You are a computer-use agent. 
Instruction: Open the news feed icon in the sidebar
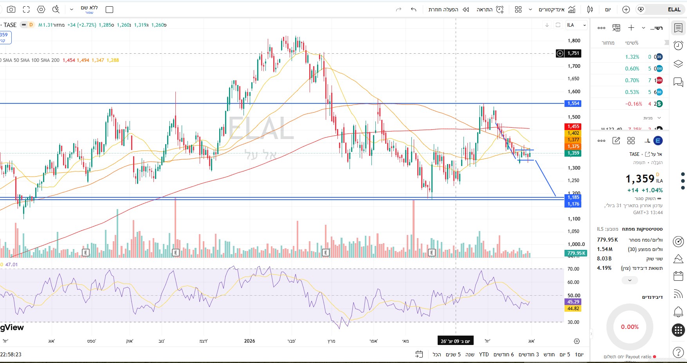(678, 294)
